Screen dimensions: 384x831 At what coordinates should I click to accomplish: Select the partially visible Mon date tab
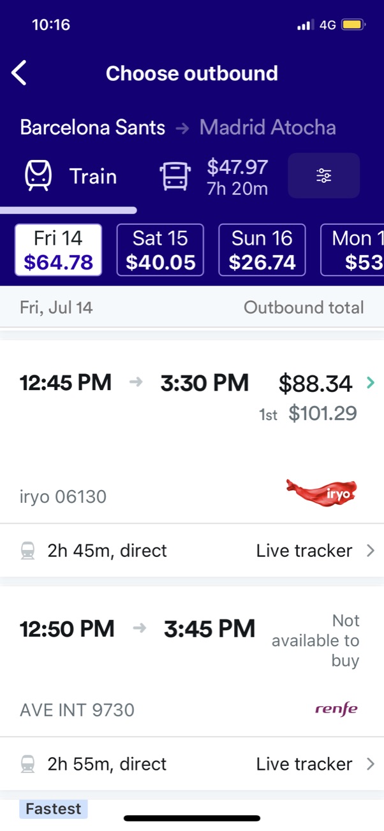[x=352, y=250]
